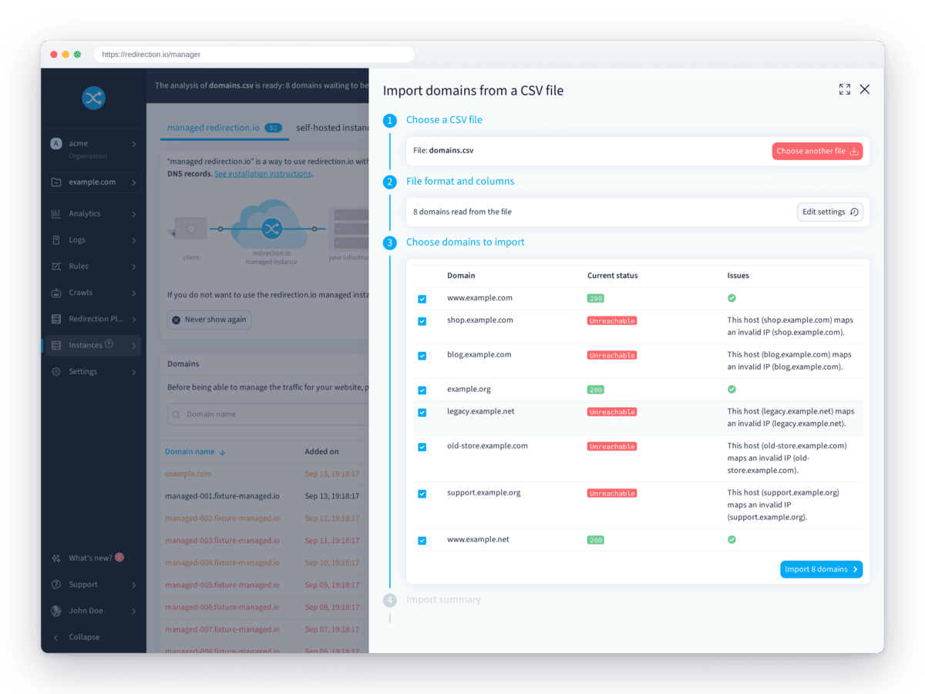This screenshot has height=694, width=925.
Task: Expand the acme organization chevron
Action: 133,144
